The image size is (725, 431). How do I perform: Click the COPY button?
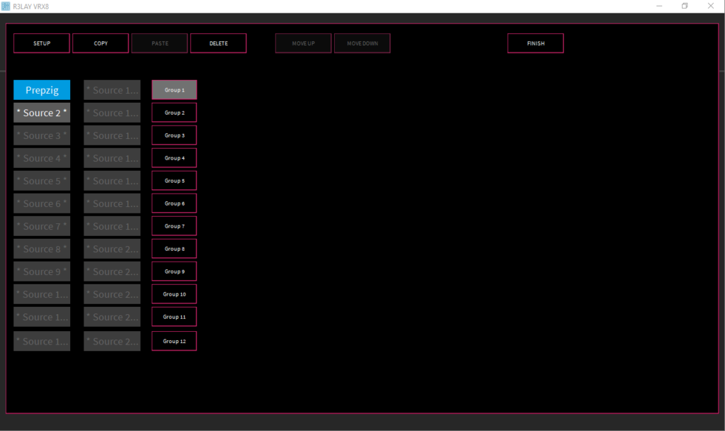pos(101,43)
